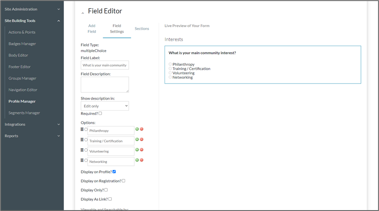Click red minus icon beside Philanthropy option
Image resolution: width=379 pixels, height=211 pixels.
click(142, 129)
